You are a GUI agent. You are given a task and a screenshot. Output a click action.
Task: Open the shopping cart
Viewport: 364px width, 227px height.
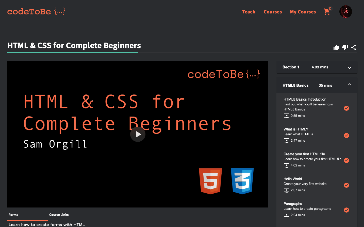tap(327, 12)
